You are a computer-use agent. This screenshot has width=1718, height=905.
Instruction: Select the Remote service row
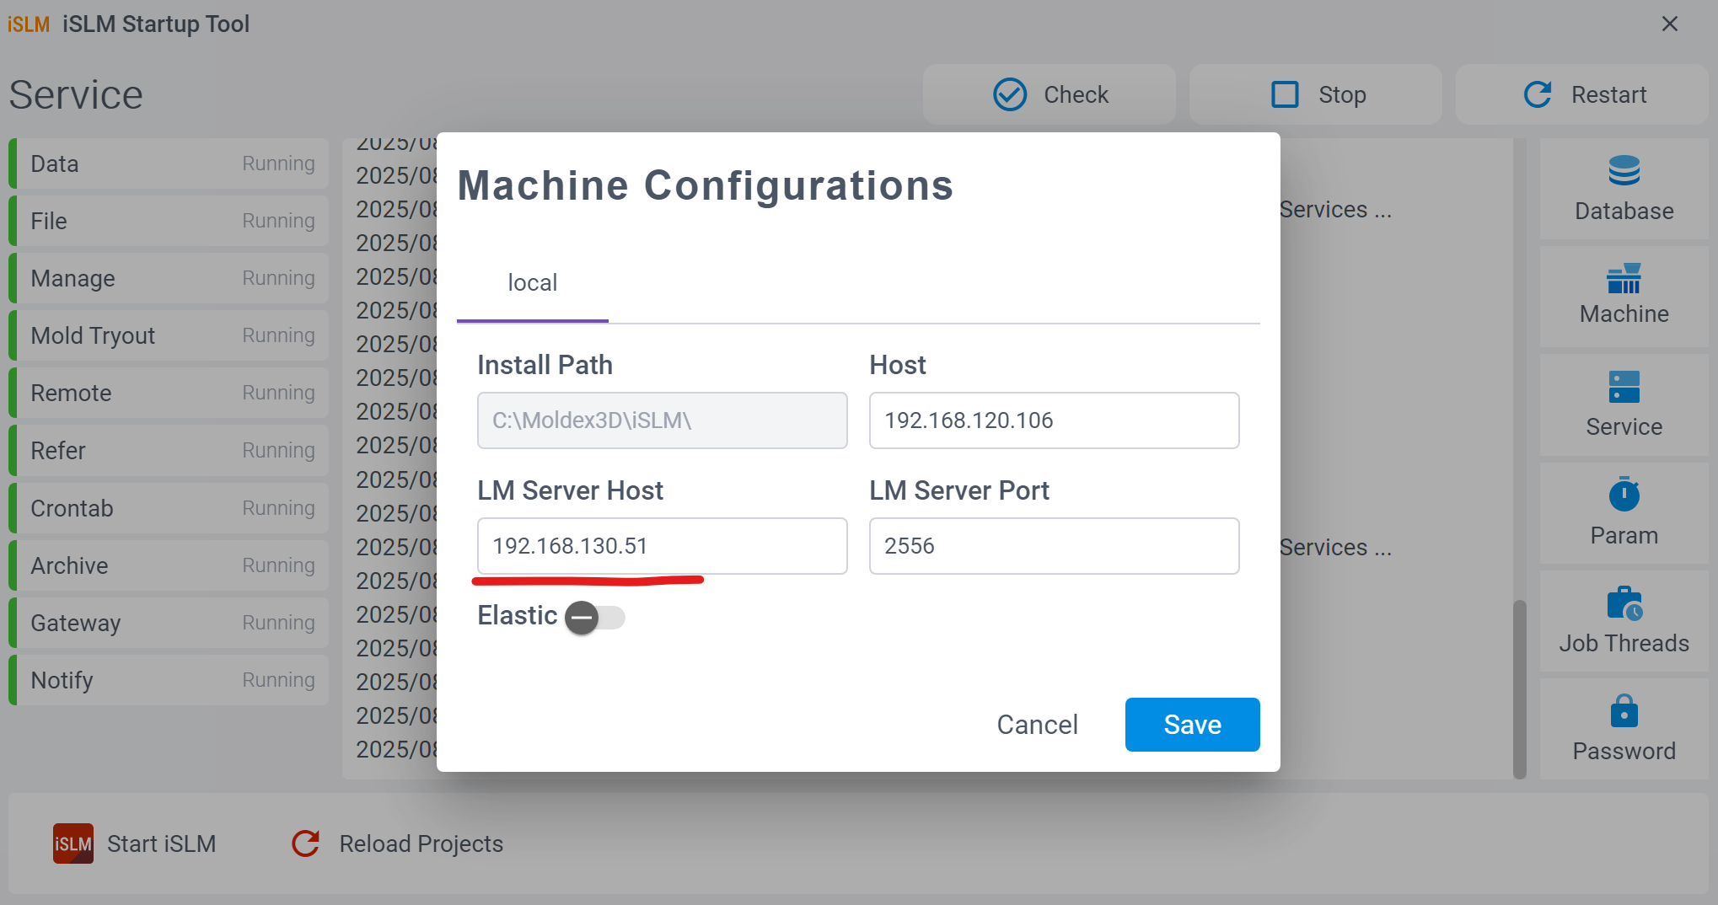click(x=169, y=393)
